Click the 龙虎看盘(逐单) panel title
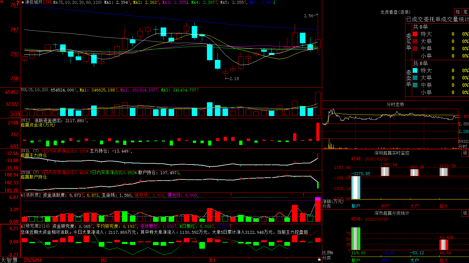Screen dimensions: 469x263 pyautogui.click(x=395, y=12)
